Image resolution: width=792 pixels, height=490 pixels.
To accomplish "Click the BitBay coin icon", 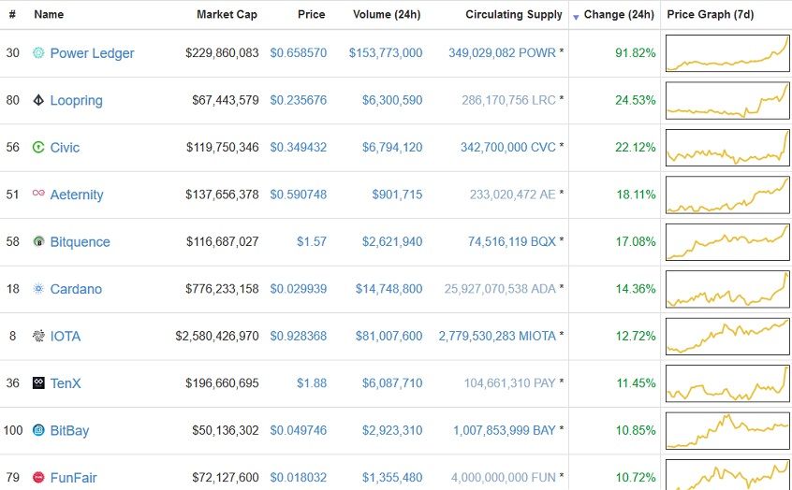I will point(38,430).
